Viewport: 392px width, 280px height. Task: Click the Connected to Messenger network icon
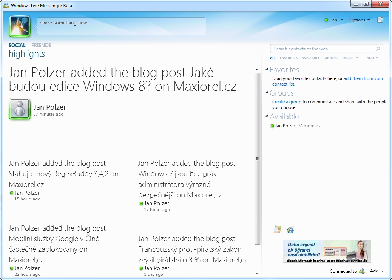tap(361, 271)
